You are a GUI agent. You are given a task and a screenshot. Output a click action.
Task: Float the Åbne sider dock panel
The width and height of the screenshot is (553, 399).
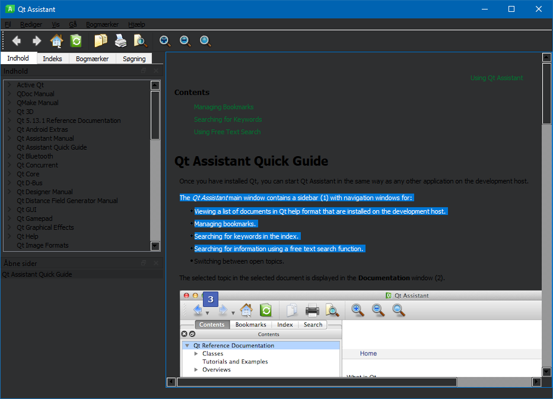coord(144,263)
